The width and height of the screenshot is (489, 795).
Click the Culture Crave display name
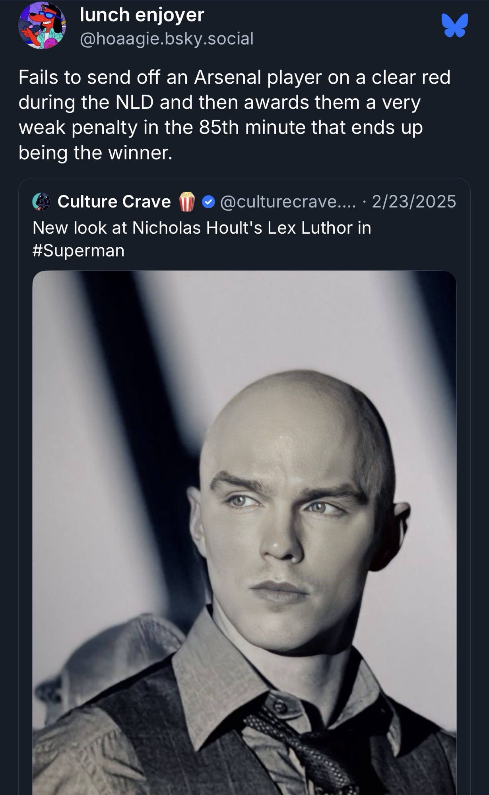(x=114, y=202)
